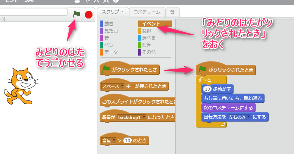The width and height of the screenshot is (294, 154).
Task: Select the 演算 block category
Action: pos(147,45)
